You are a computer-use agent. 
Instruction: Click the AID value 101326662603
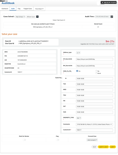(x=22, y=60)
